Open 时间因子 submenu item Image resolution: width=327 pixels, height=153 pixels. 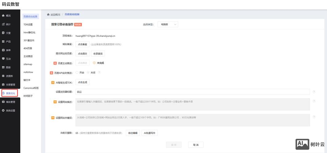click(x=28, y=96)
